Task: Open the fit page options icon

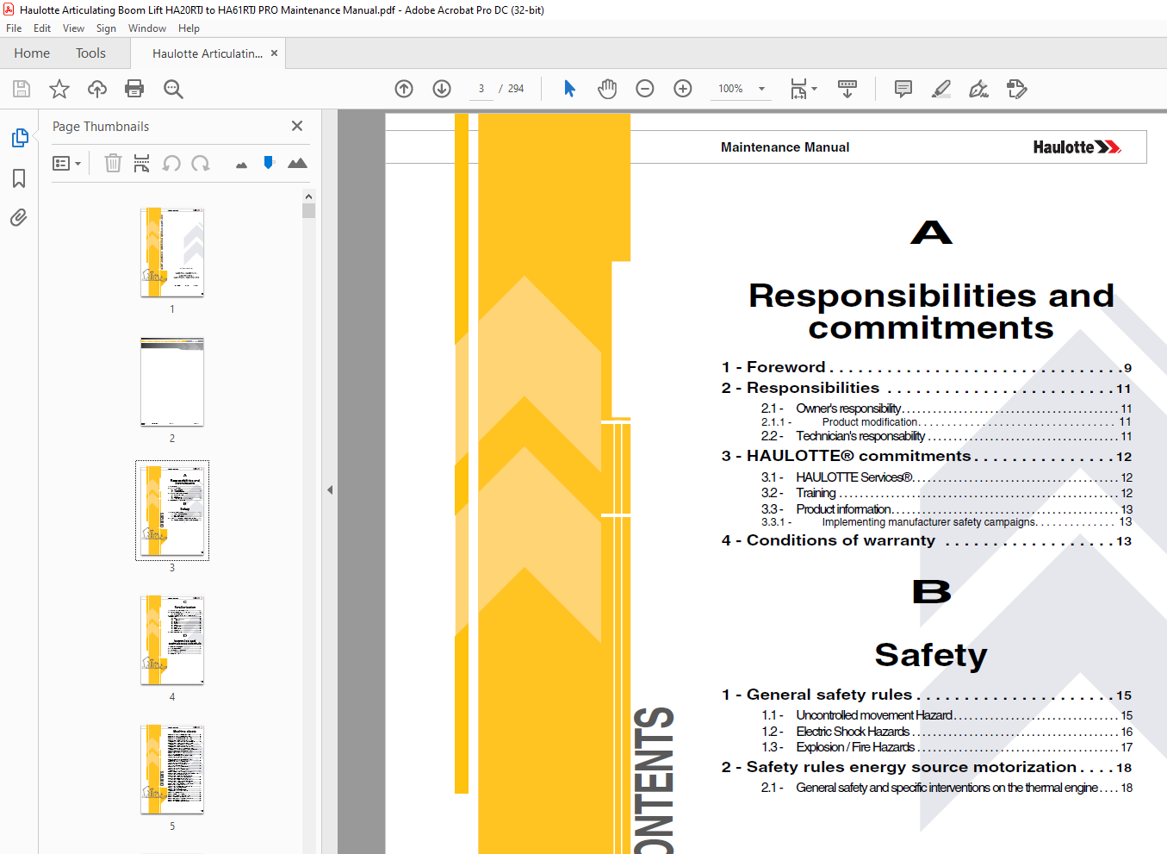Action: [x=803, y=89]
